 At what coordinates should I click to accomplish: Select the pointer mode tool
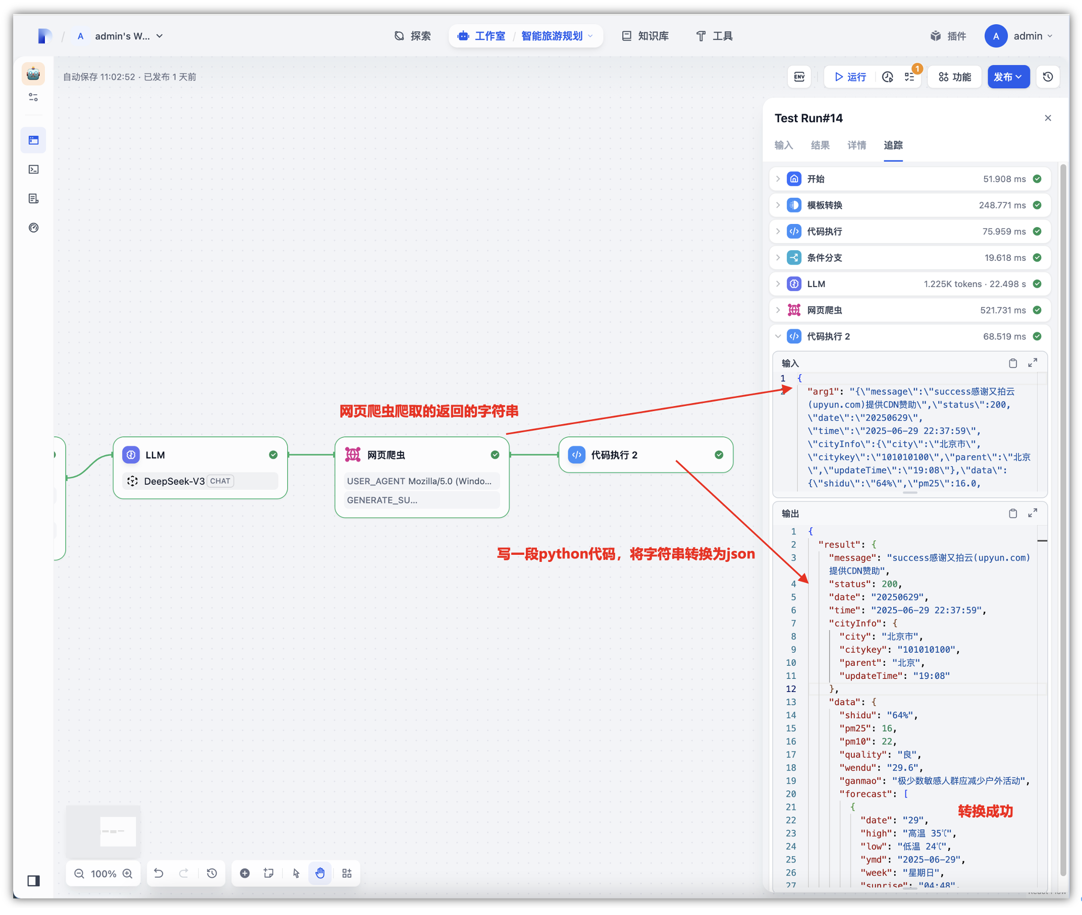point(296,874)
